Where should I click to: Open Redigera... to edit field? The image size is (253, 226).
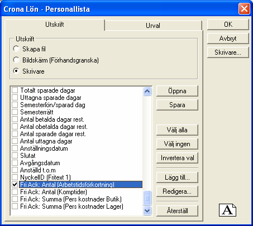click(177, 191)
